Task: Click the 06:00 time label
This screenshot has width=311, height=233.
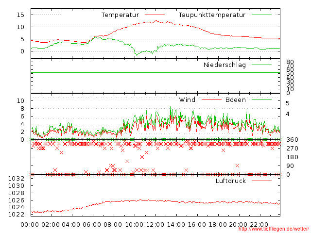Action: [92, 225]
